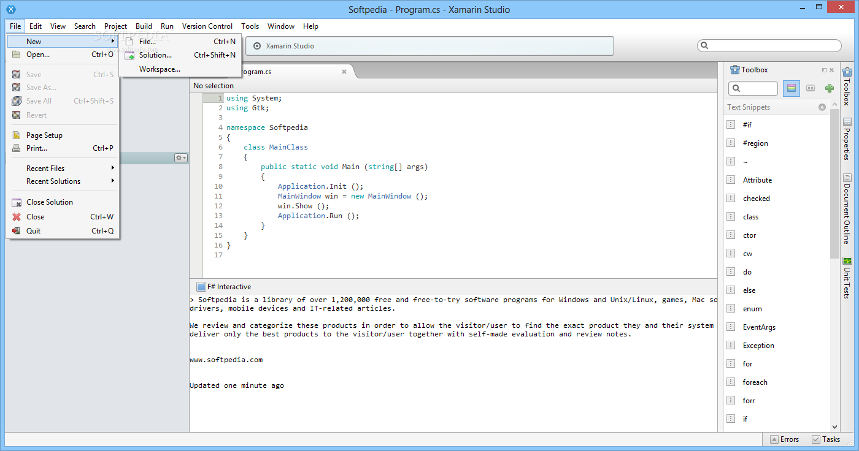
Task: Click the Print printer icon
Action: coord(17,148)
